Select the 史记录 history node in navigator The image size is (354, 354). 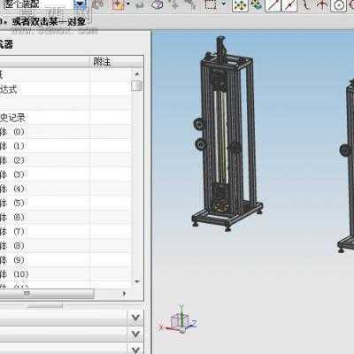[x=12, y=118]
